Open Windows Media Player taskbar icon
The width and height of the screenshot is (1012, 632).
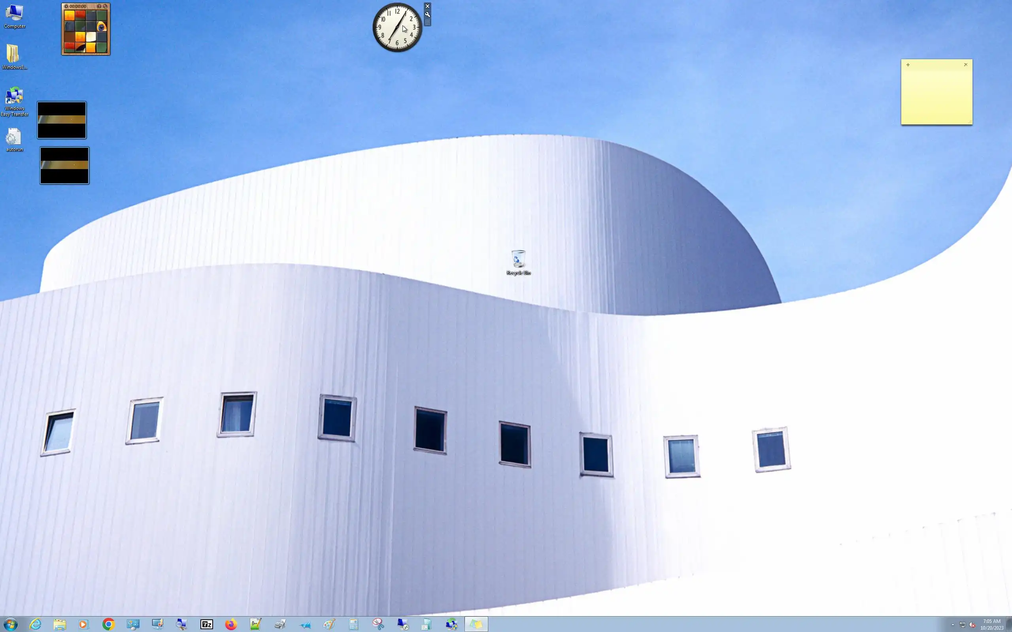pos(83,624)
